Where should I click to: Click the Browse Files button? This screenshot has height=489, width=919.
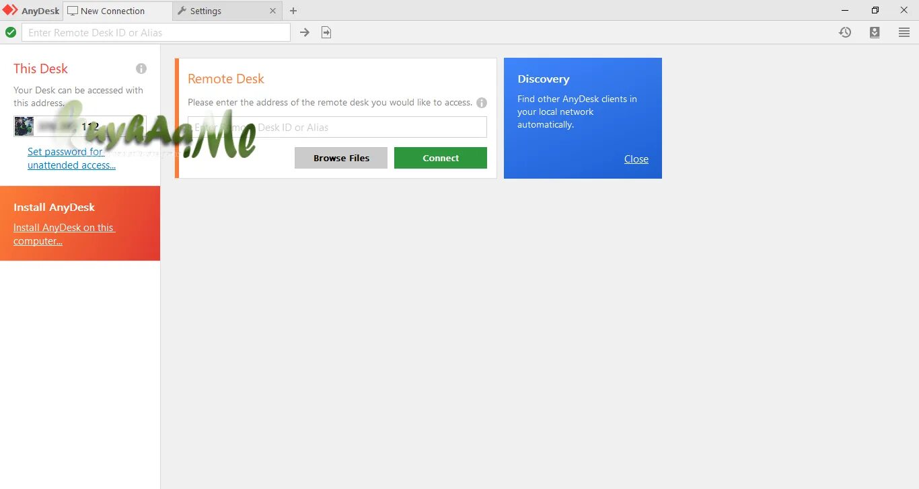coord(341,158)
